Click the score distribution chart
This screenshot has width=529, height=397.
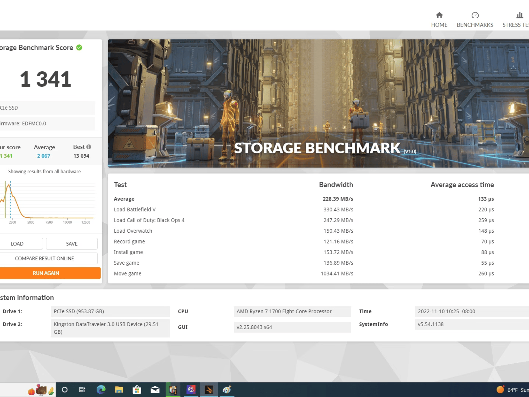pos(48,202)
